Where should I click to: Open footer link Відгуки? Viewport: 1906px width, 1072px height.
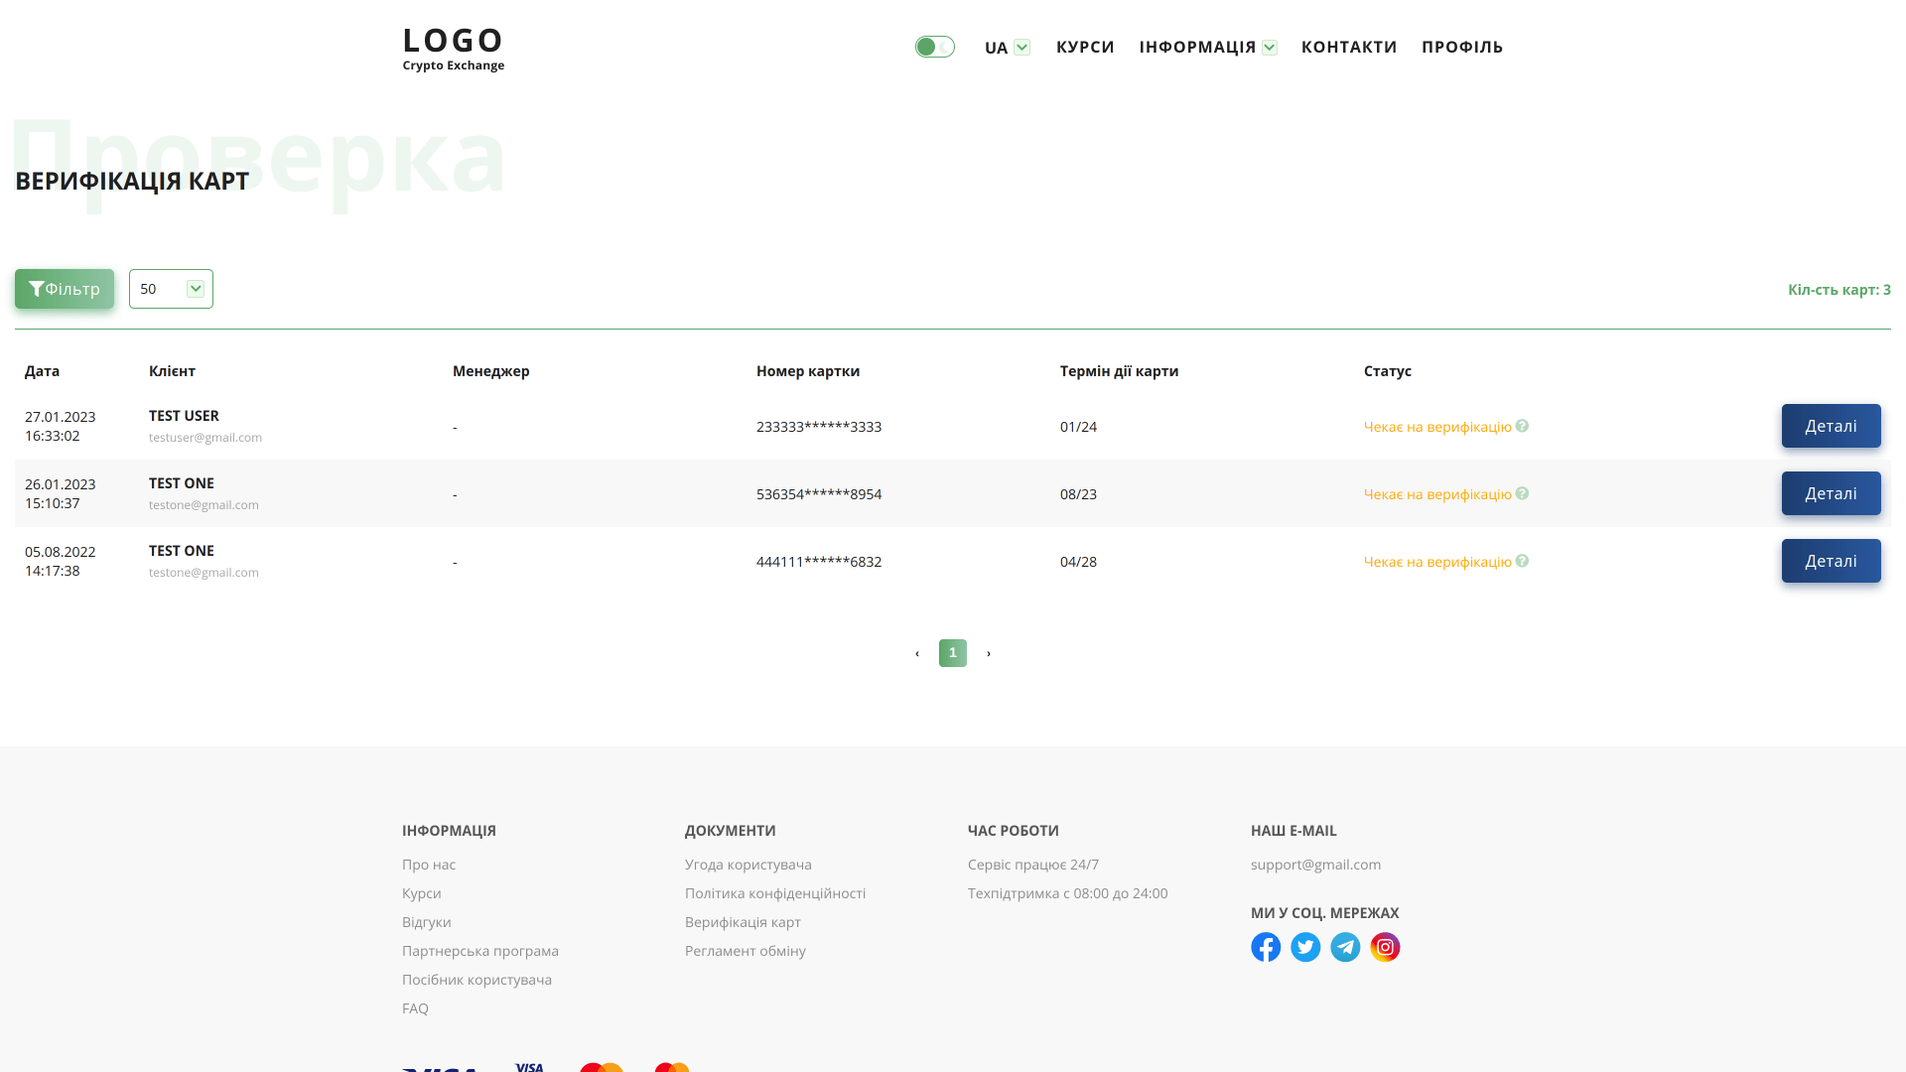click(427, 922)
